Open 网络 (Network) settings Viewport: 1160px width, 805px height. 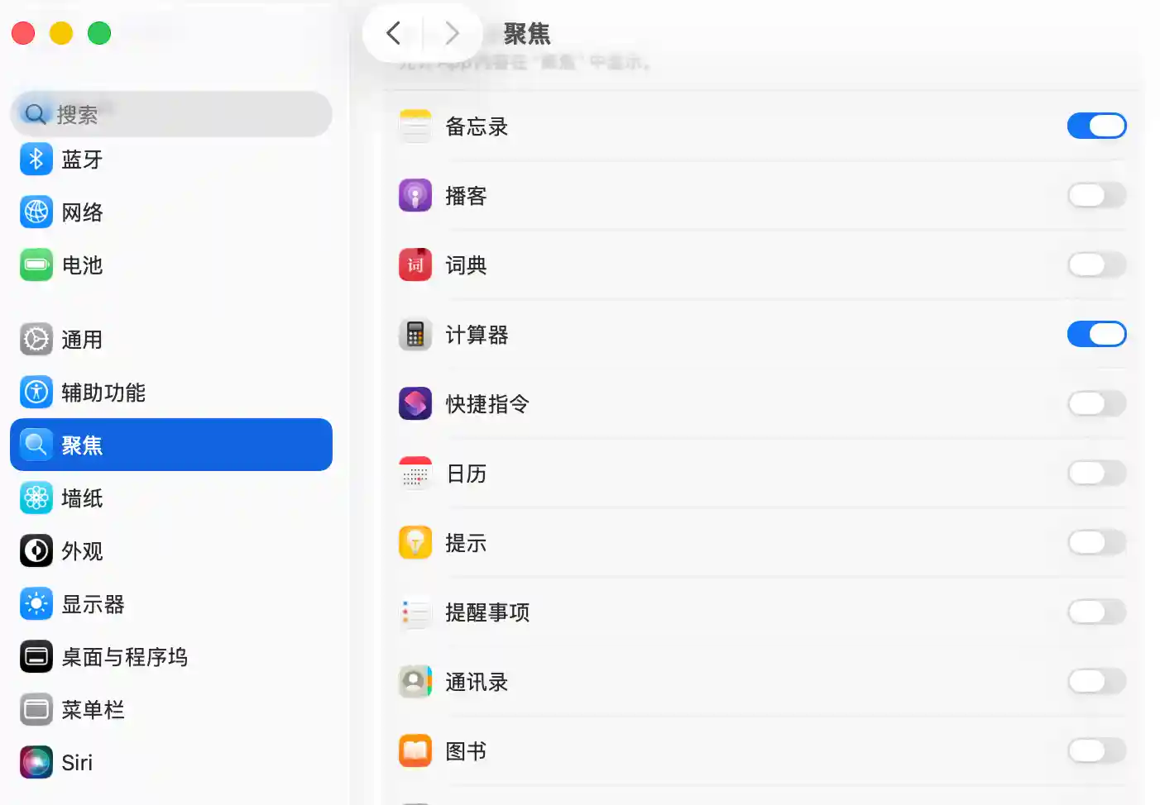tap(83, 212)
